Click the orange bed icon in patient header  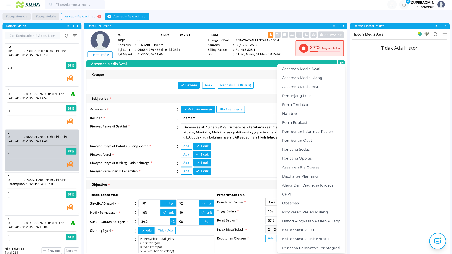(x=271, y=35)
